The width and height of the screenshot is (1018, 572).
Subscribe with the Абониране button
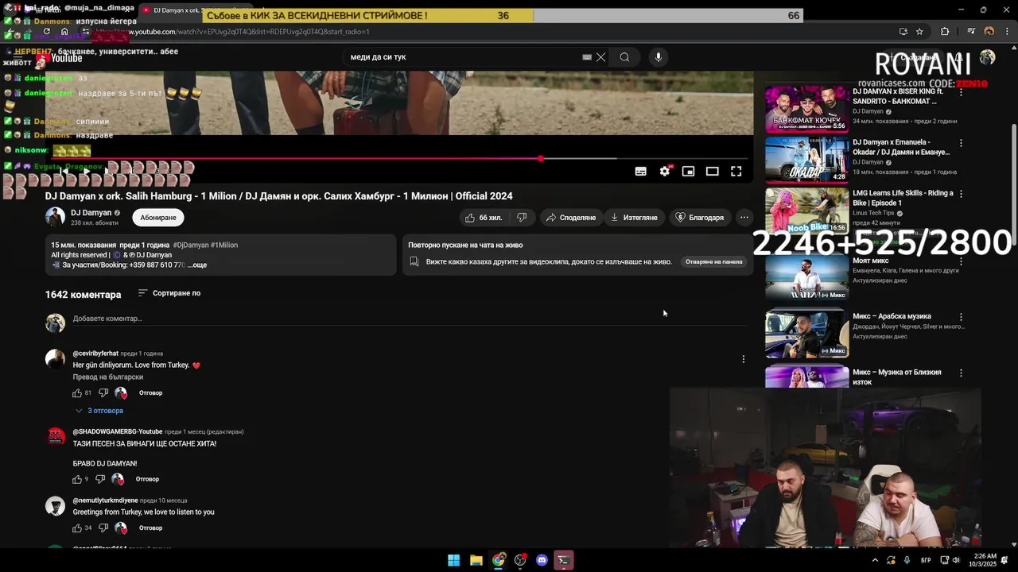coord(158,218)
